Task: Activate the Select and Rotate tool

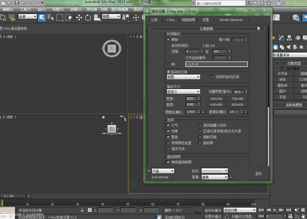Action: tap(88, 18)
